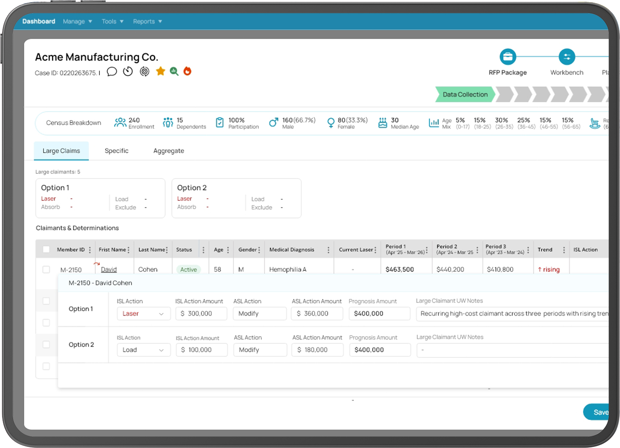Edit Option 1 ISL Action Amount field
This screenshot has height=448, width=620.
pos(201,313)
